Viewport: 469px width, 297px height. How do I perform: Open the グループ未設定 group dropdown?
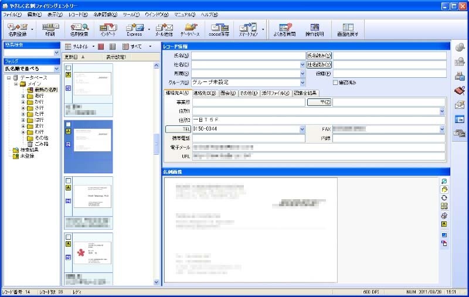pyautogui.click(x=303, y=83)
